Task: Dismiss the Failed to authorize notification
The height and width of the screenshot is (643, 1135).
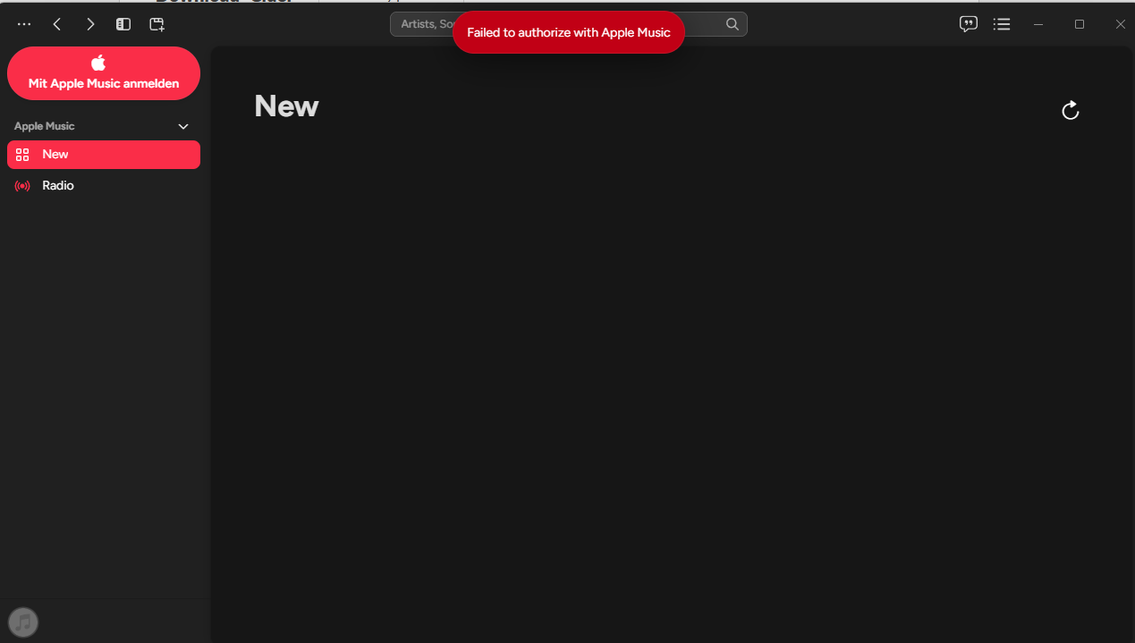Action: [x=569, y=32]
